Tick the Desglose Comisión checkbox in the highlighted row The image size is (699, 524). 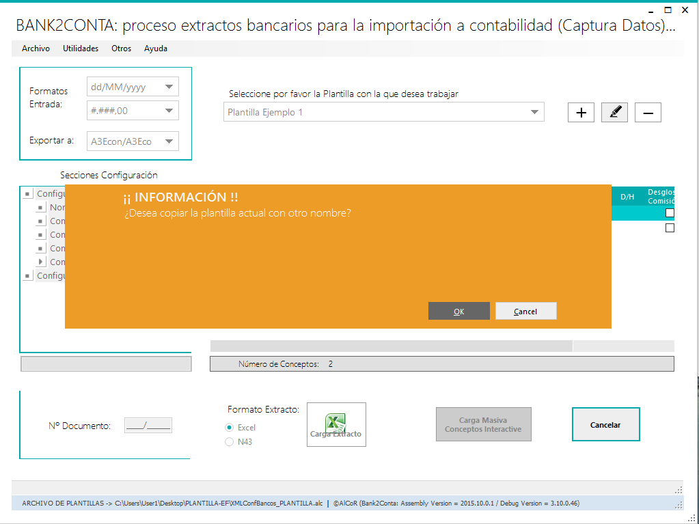[670, 213]
